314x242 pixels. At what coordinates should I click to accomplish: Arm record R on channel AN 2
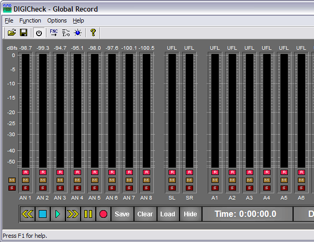coord(43,172)
